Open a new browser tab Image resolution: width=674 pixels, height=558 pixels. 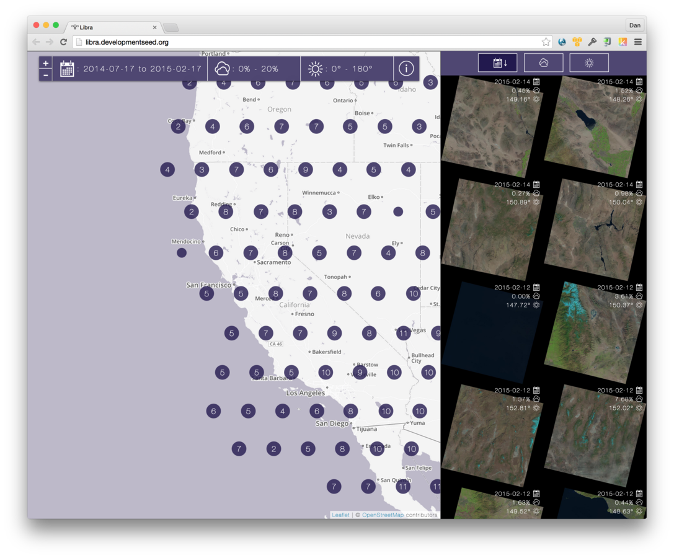(x=171, y=27)
